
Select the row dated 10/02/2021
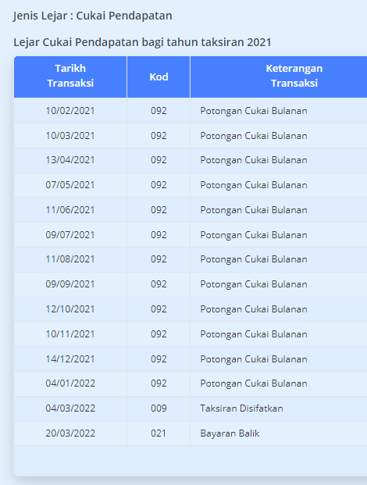[x=191, y=110]
